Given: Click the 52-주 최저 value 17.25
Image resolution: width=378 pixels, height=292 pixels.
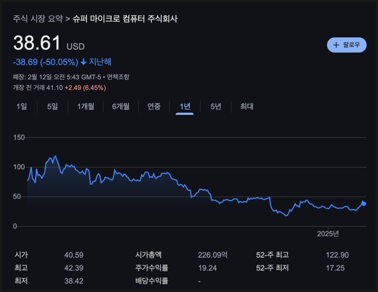Looking at the screenshot, I should click(x=335, y=268).
